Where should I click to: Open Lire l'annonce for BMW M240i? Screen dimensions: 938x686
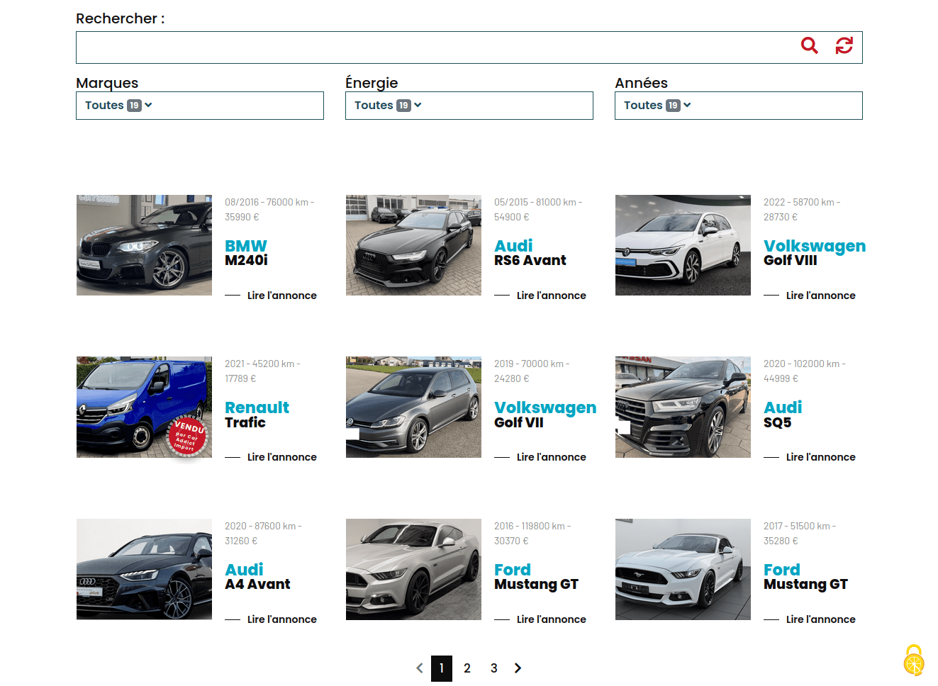[281, 296]
